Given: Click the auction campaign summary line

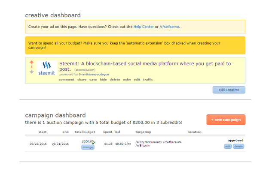Looking at the screenshot, I should point(104,123).
